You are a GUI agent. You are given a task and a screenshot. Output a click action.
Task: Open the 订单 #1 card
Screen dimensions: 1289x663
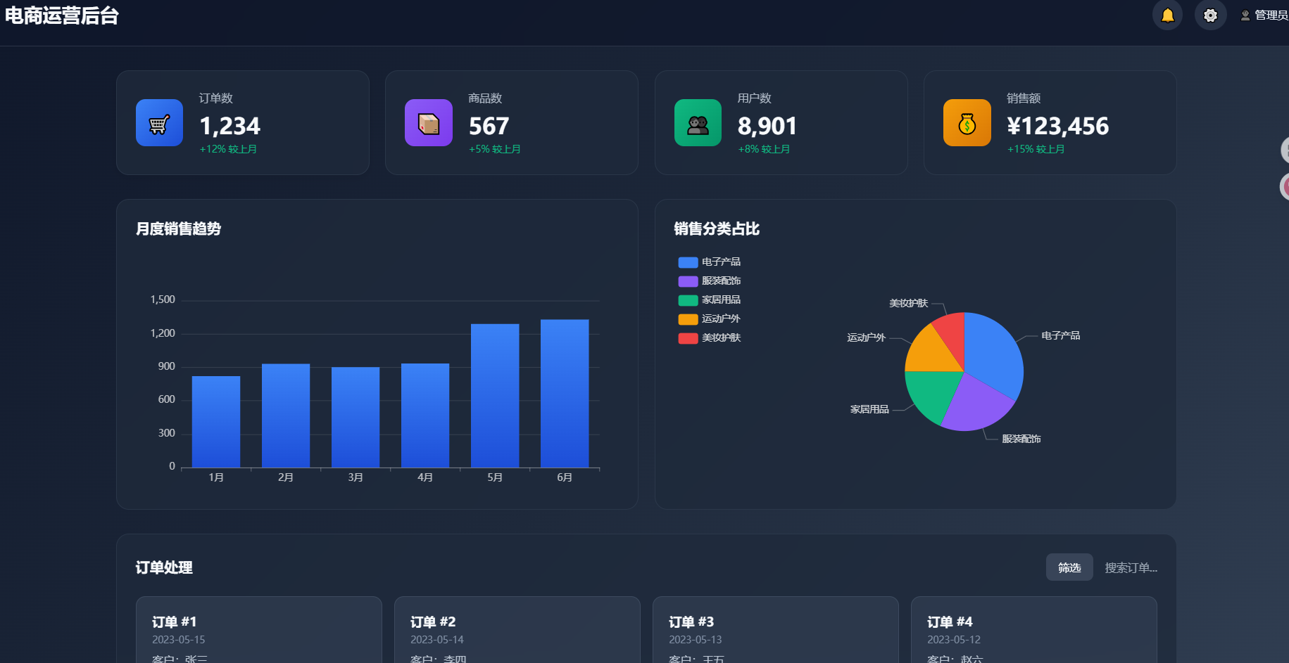pos(258,629)
